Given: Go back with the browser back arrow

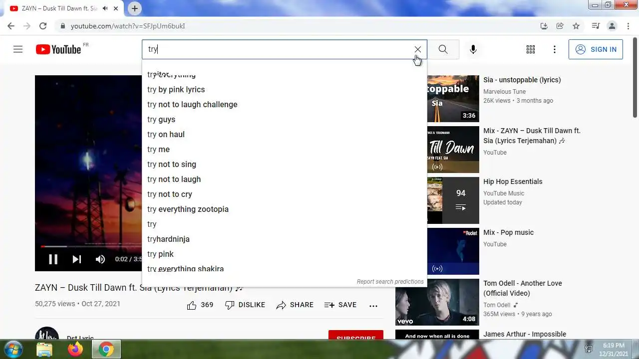Looking at the screenshot, I should click(x=11, y=26).
